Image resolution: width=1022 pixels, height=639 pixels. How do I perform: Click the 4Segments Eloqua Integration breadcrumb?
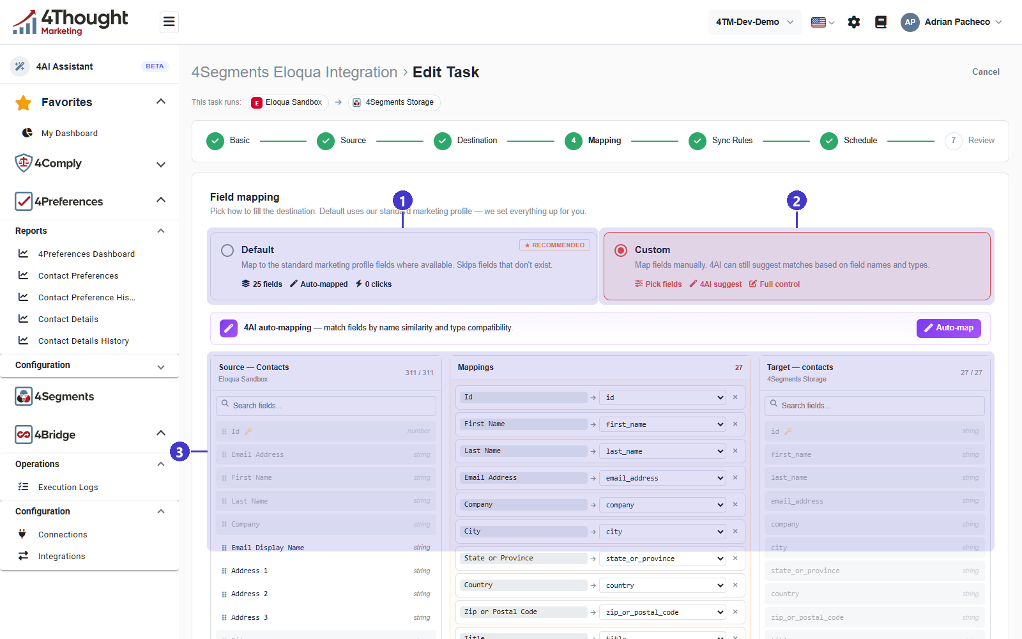pyautogui.click(x=294, y=72)
